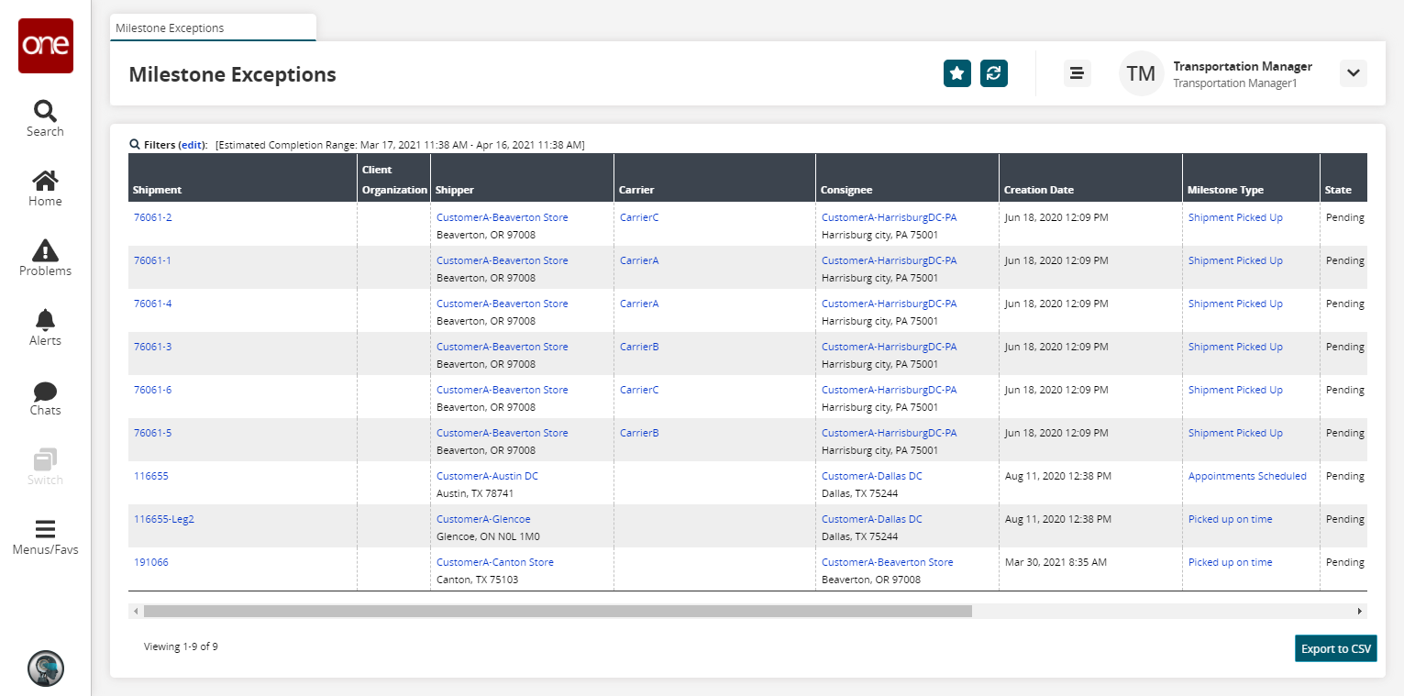Add page to favorites star icon
The height and width of the screenshot is (696, 1404).
click(x=956, y=73)
